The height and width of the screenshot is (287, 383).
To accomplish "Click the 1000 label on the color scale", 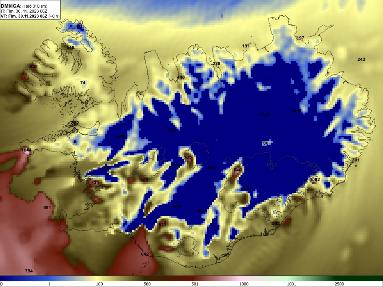I will (x=244, y=284).
